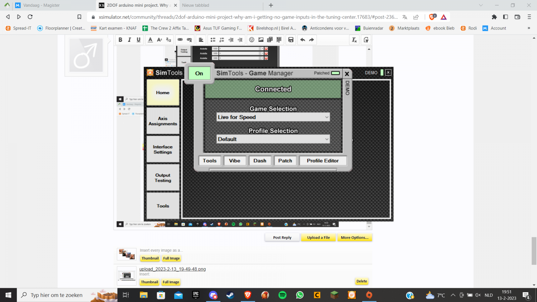Insert an unordered bullet list
This screenshot has height=302, width=537.
213,40
